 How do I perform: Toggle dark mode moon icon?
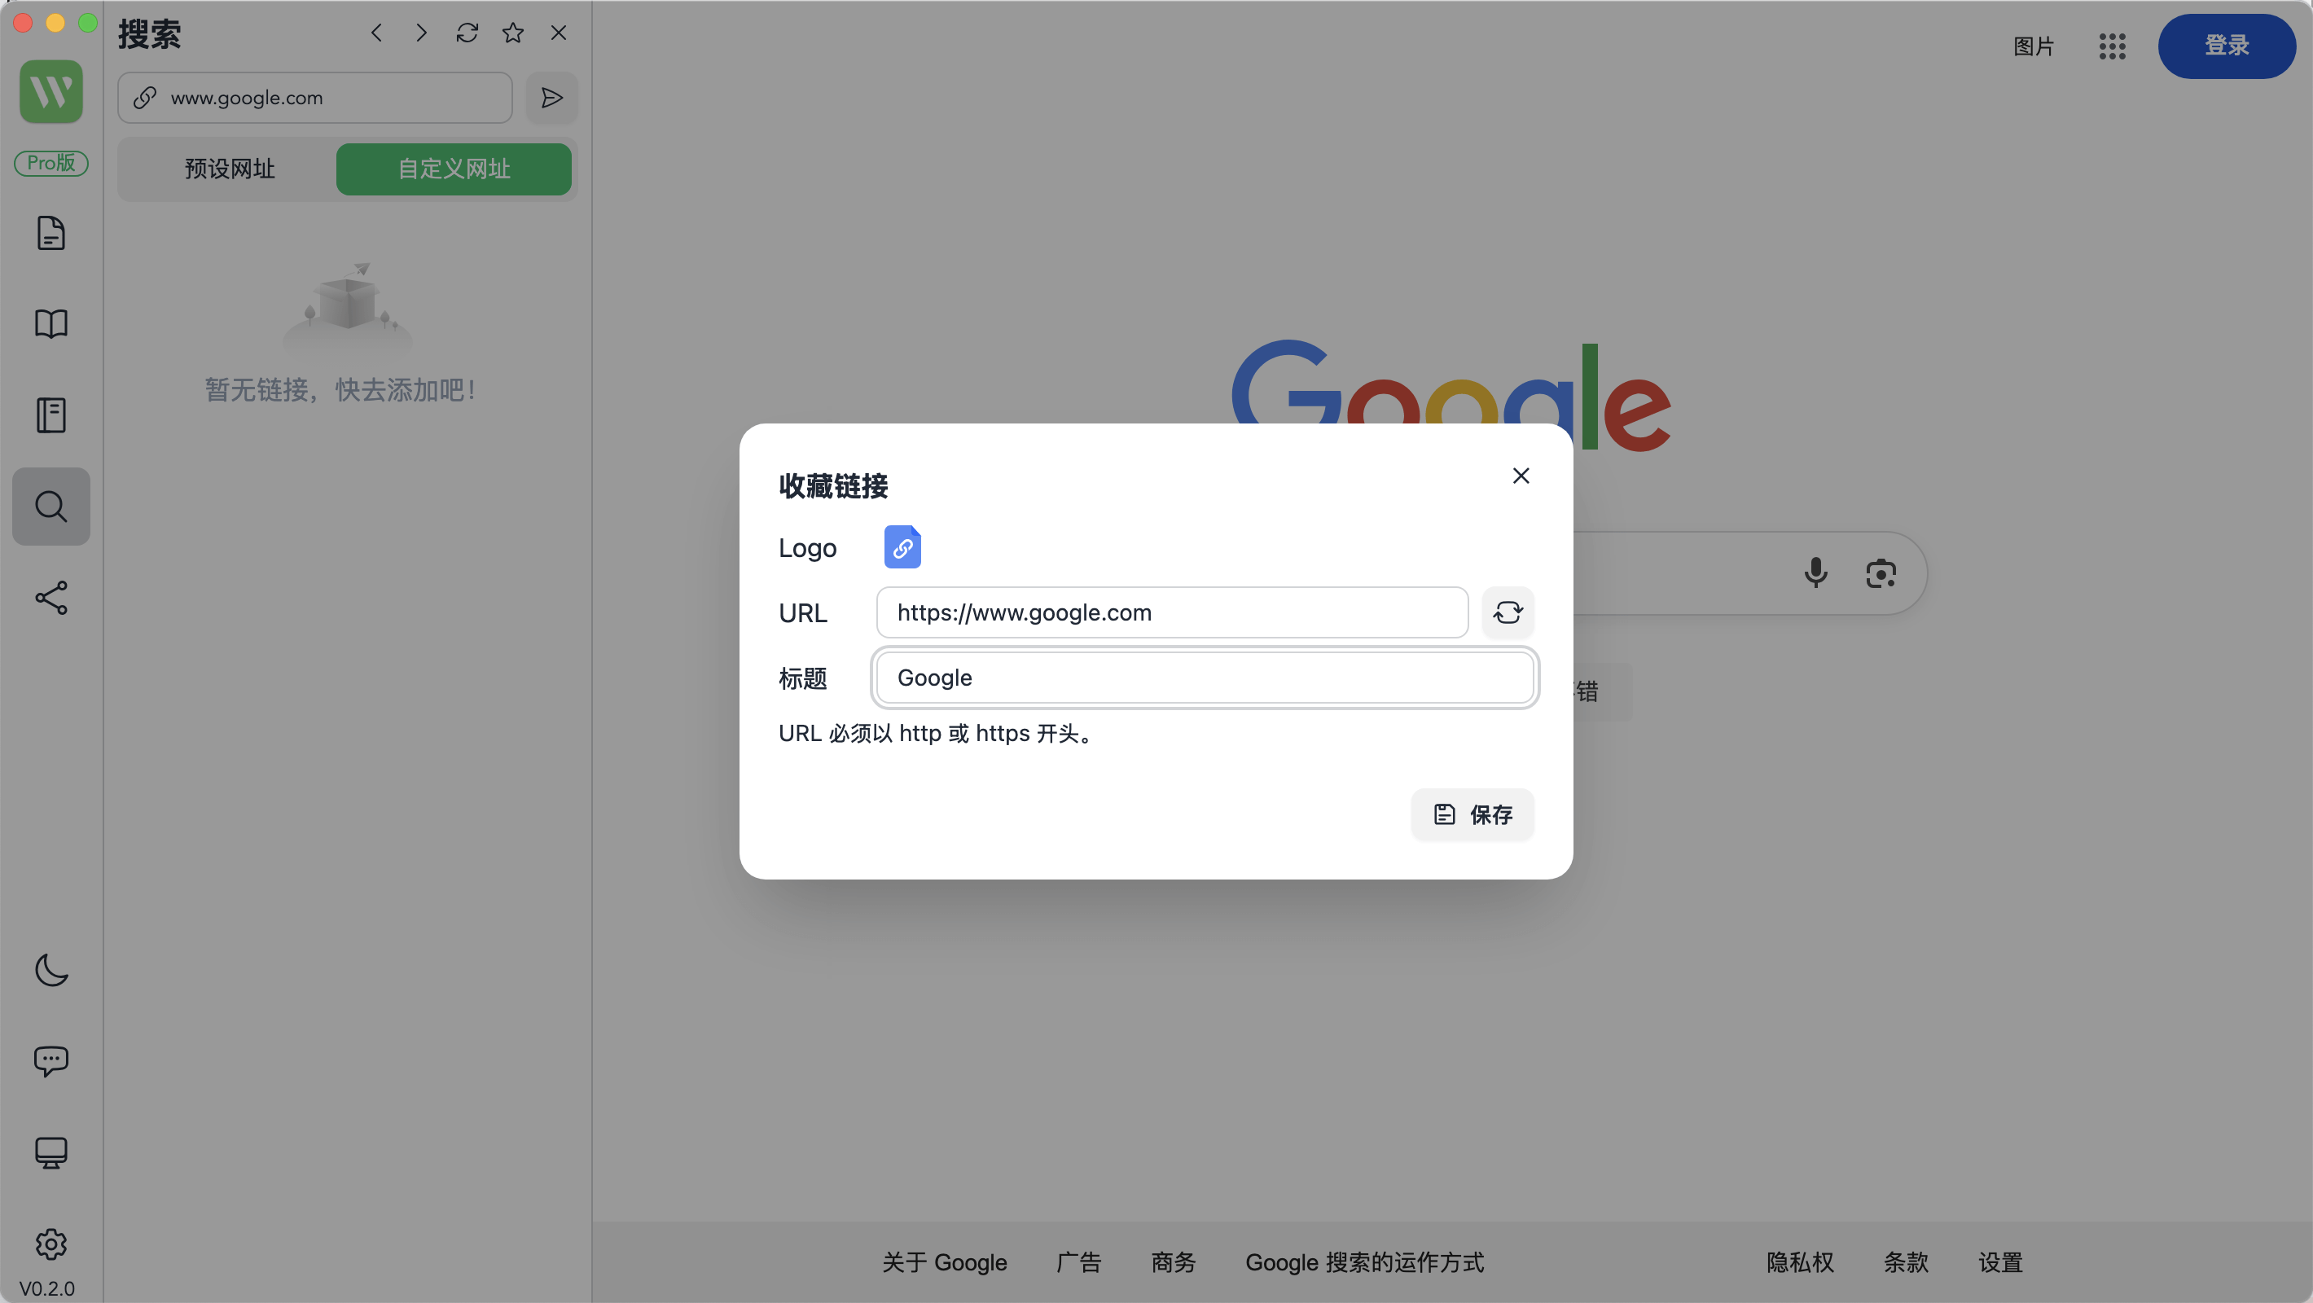[51, 970]
